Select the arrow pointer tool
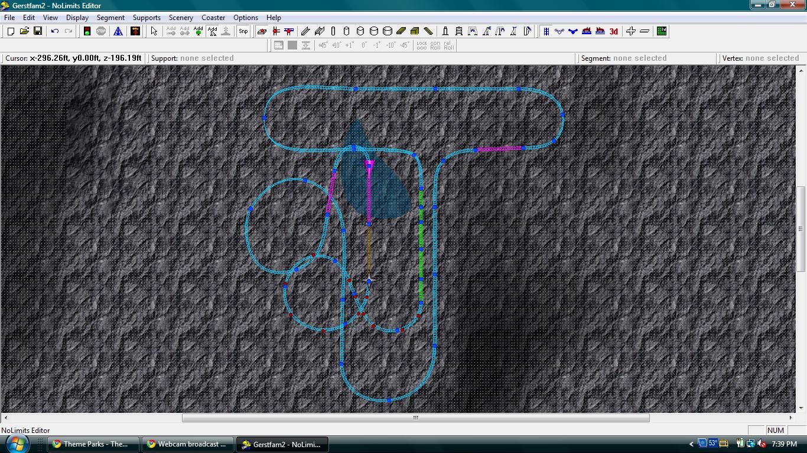Screen dimensions: 807x453 click(154, 31)
